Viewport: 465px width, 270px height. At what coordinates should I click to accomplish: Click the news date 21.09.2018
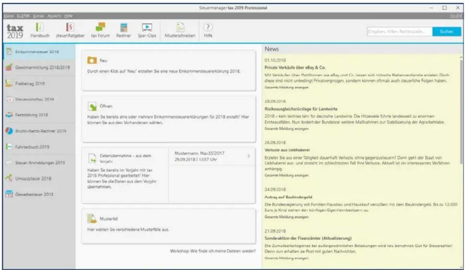(x=275, y=231)
